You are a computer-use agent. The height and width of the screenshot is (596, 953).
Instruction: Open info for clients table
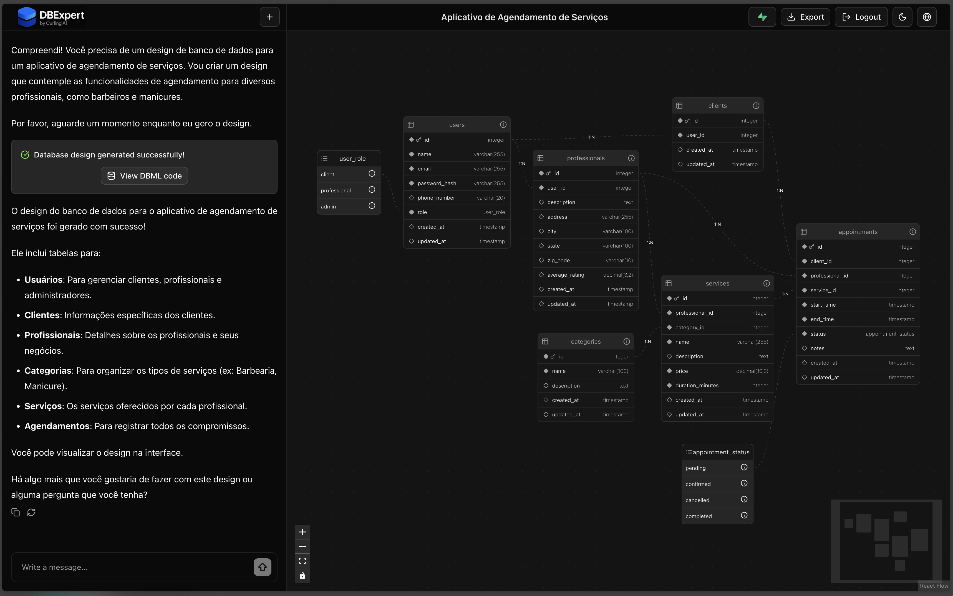tap(756, 106)
